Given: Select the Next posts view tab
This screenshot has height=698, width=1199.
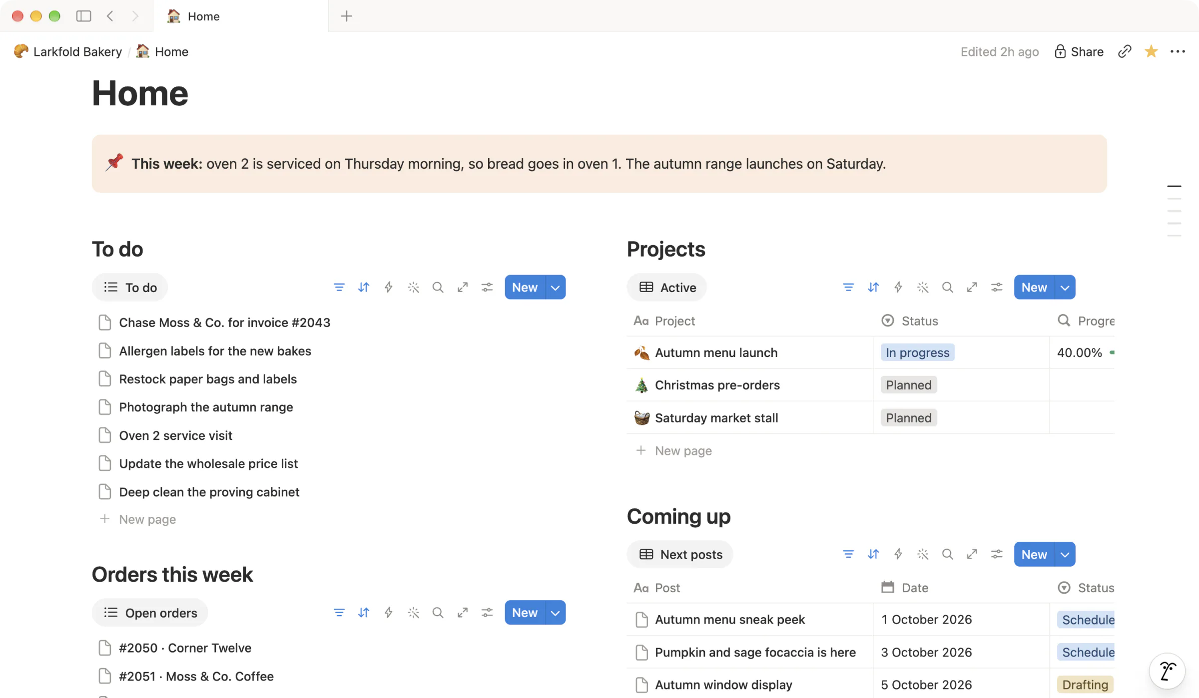Looking at the screenshot, I should click(x=680, y=554).
